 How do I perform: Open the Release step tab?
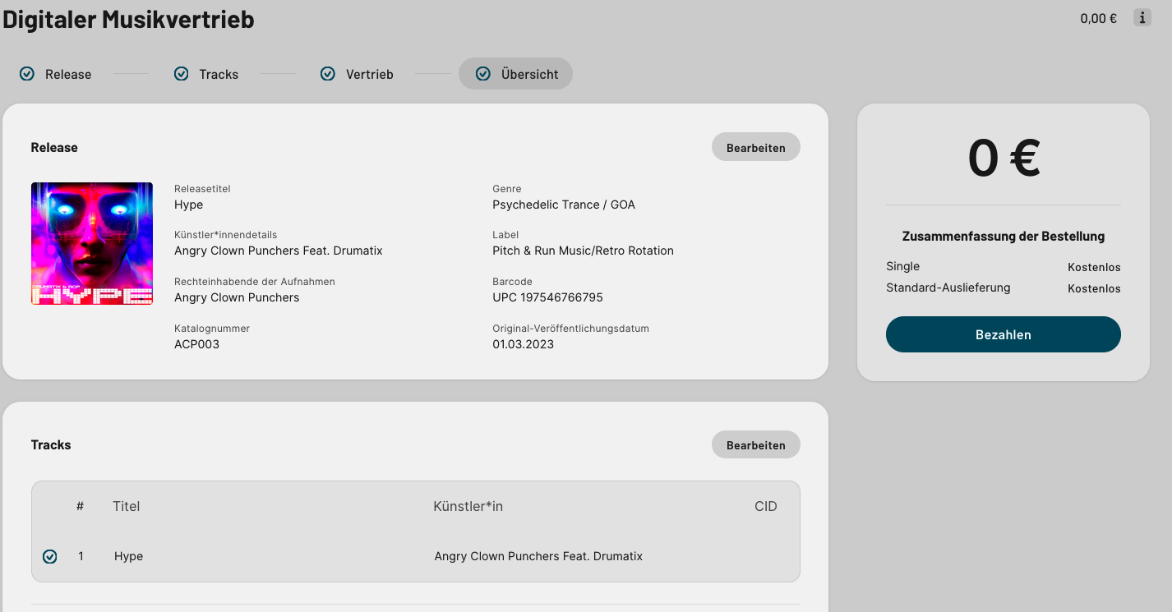coord(67,74)
